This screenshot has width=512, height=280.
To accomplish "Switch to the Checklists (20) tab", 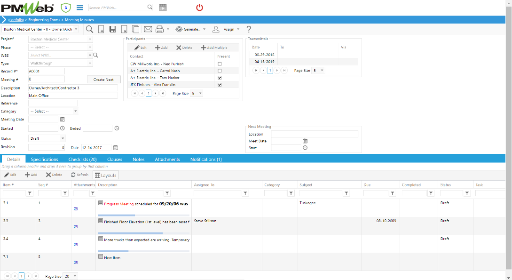I will coord(83,160).
